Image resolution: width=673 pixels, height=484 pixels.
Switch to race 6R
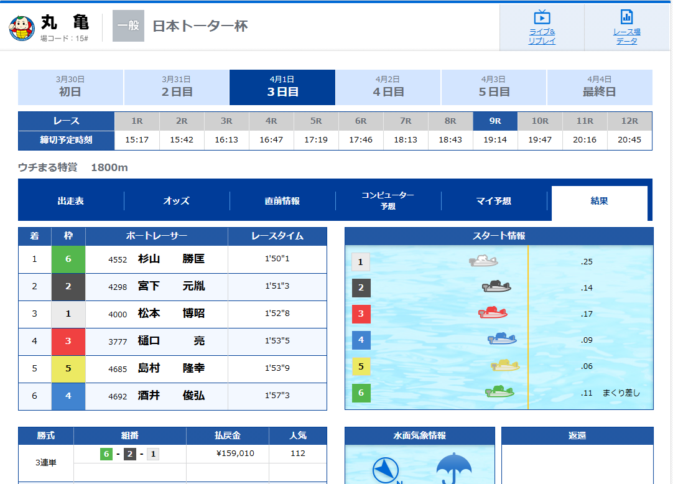coord(361,121)
